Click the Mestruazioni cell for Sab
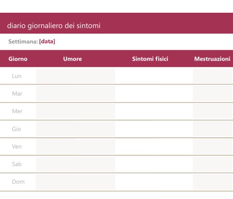233x199 pixels. (x=213, y=164)
